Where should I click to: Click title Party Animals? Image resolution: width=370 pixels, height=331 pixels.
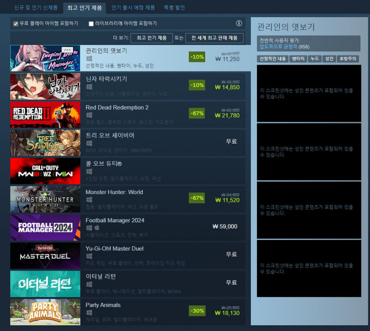(x=103, y=305)
